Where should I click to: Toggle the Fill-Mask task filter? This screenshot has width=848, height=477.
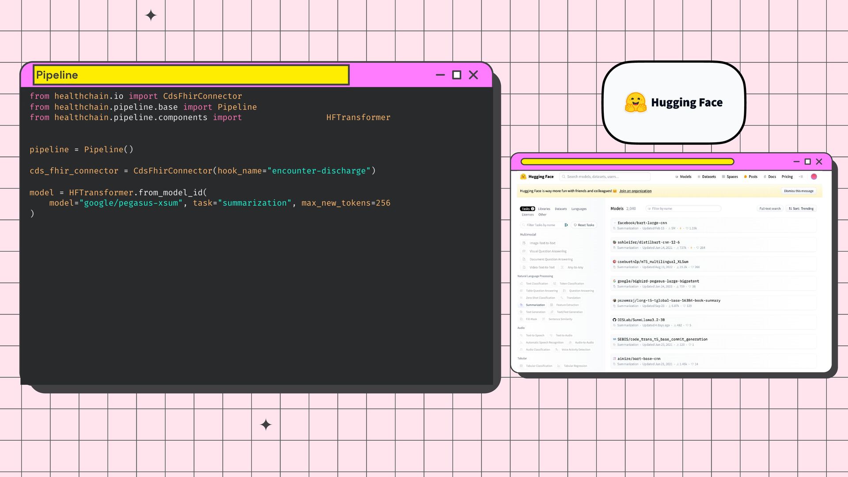[529, 319]
